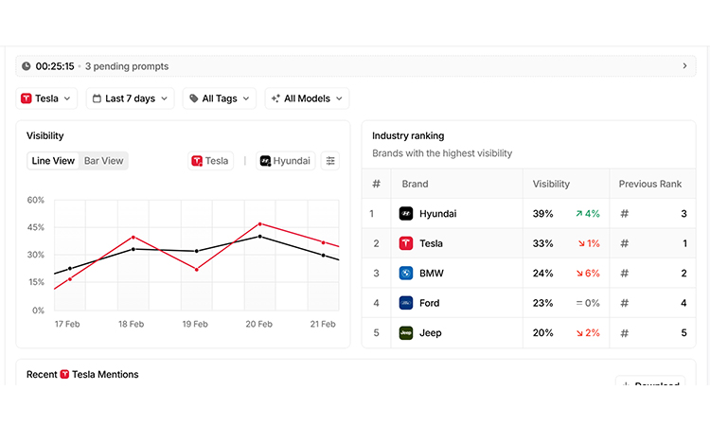Click the Hyundai data point on 18 Feb

click(133, 249)
